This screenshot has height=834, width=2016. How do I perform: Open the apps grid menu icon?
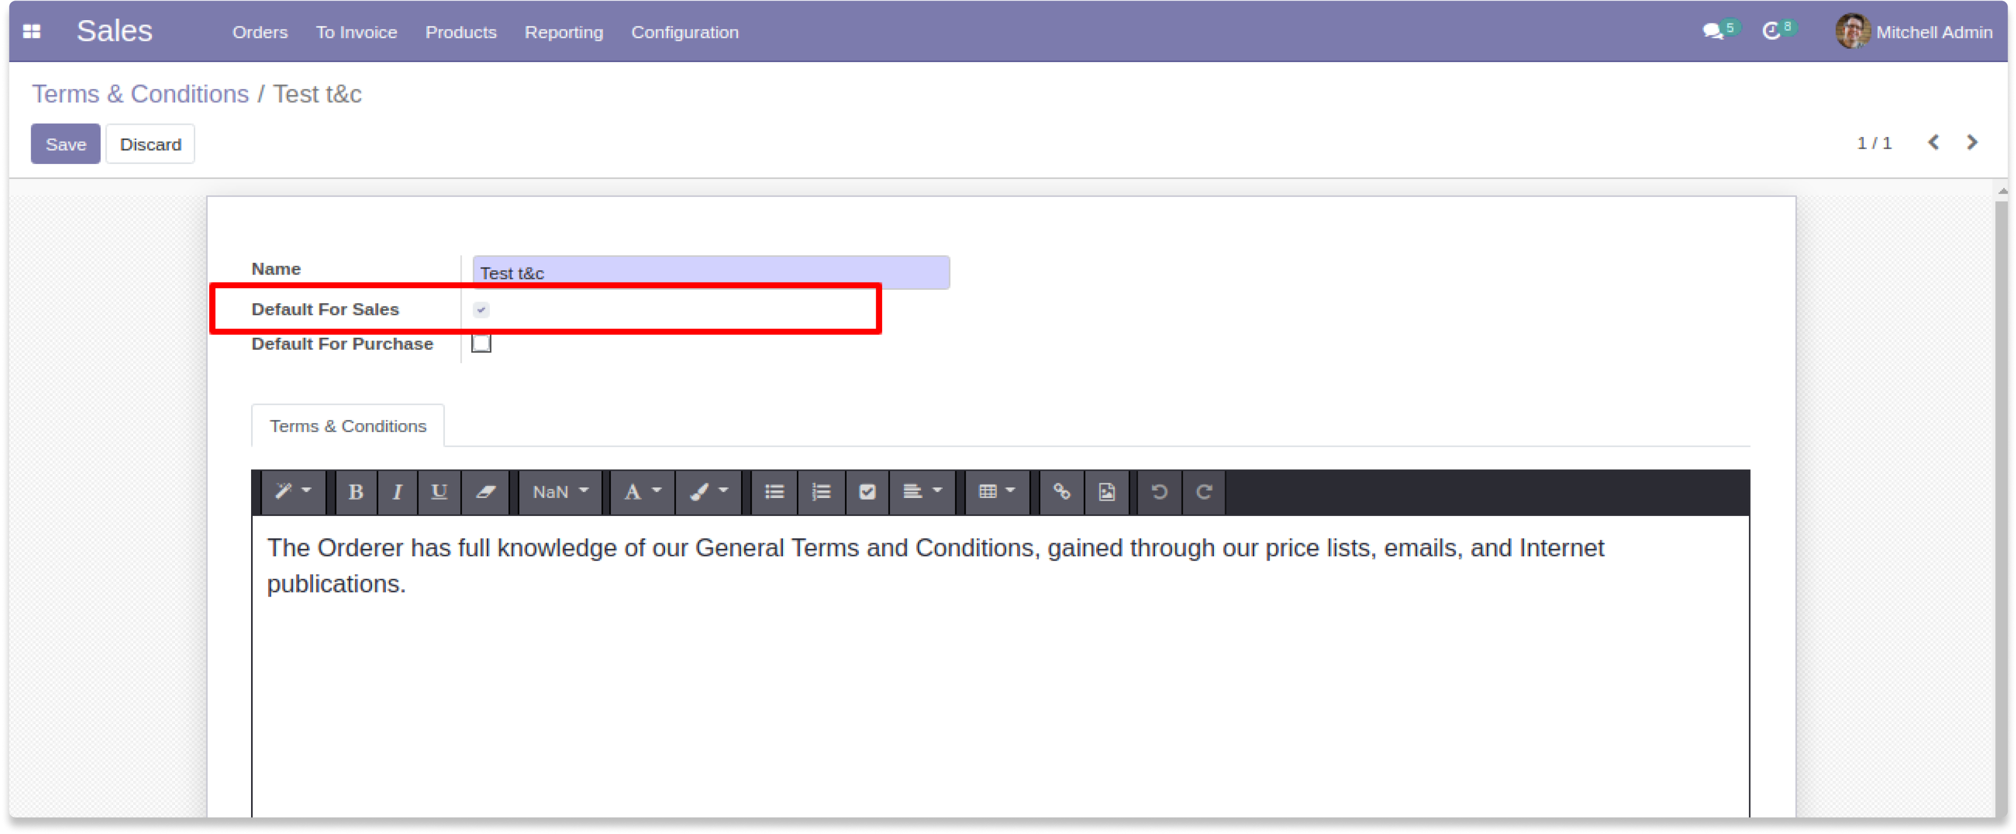(x=31, y=31)
